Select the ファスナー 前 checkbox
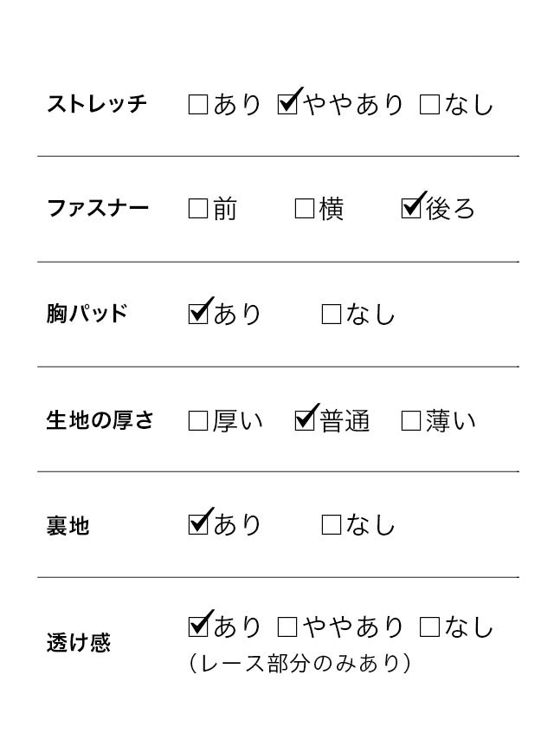This screenshot has width=554, height=740. pos(198,209)
